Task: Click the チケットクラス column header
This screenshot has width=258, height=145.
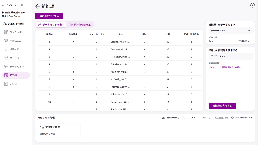Action: pyautogui.click(x=97, y=34)
